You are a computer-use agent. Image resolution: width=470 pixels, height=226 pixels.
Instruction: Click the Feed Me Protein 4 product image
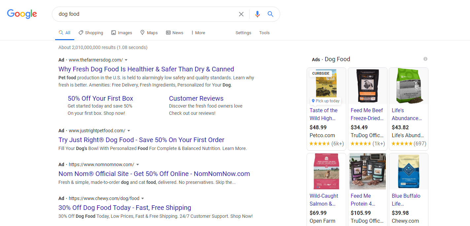pyautogui.click(x=368, y=171)
